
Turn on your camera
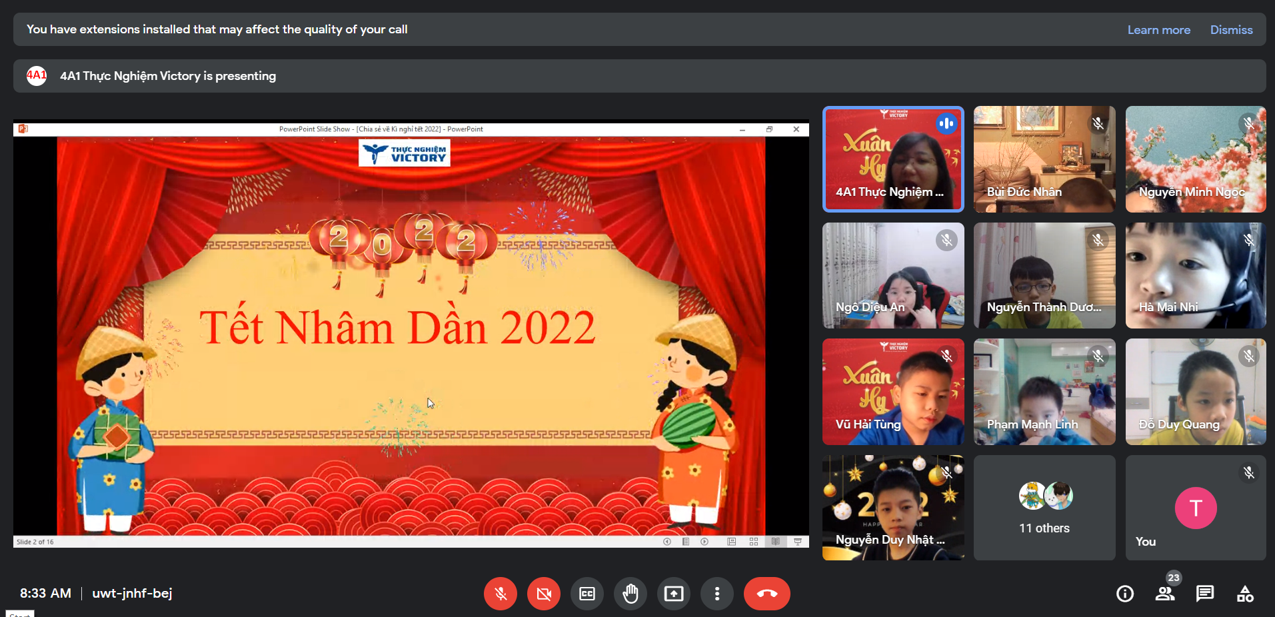point(543,593)
